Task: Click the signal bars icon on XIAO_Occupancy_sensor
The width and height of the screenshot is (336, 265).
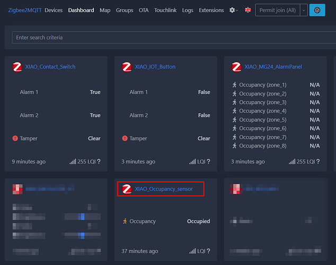Action: click(x=192, y=251)
